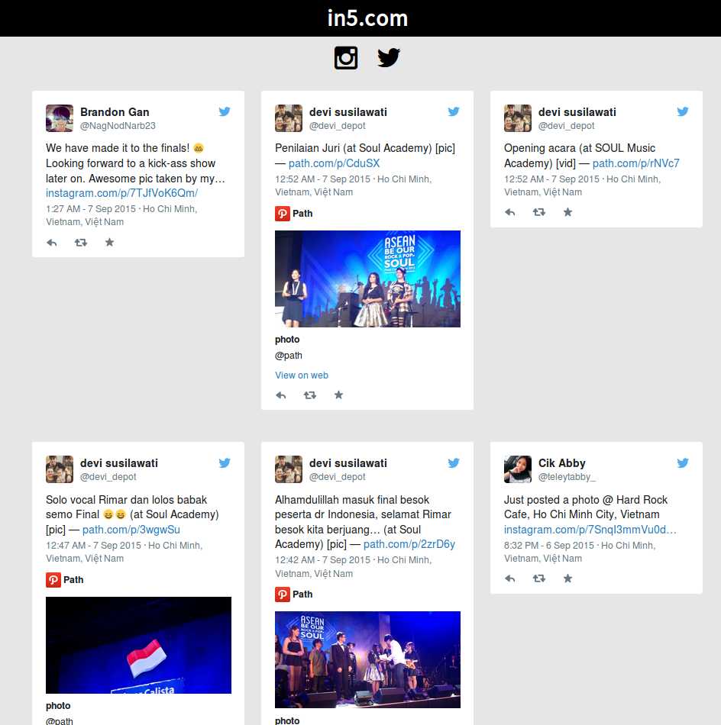The image size is (721, 725).
Task: Click the Twitter bird icon below the header
Action: (x=389, y=58)
